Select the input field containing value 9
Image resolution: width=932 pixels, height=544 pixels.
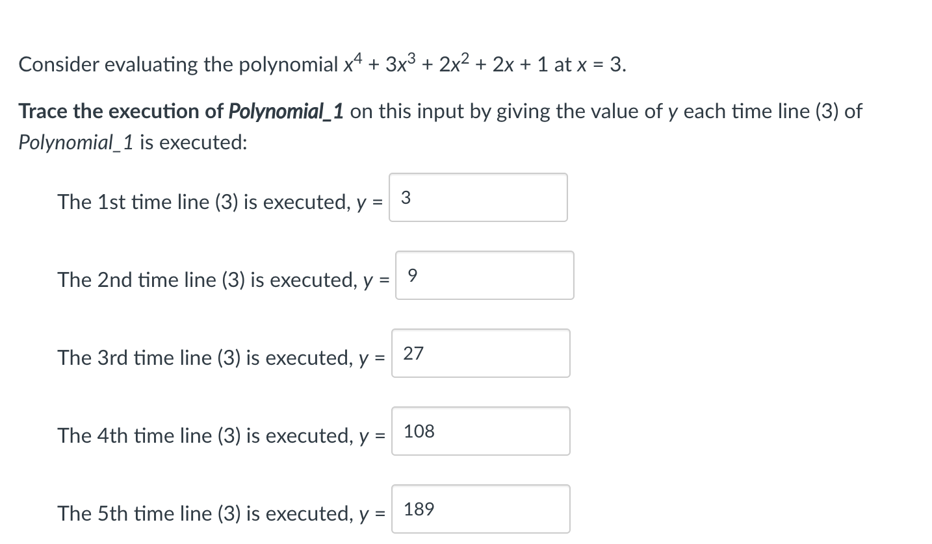tap(484, 275)
